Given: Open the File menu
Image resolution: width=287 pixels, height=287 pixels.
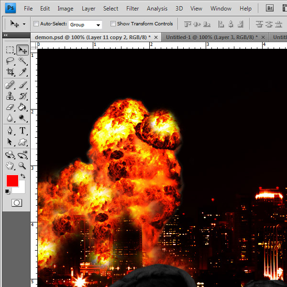Looking at the screenshot, I should (28, 9).
